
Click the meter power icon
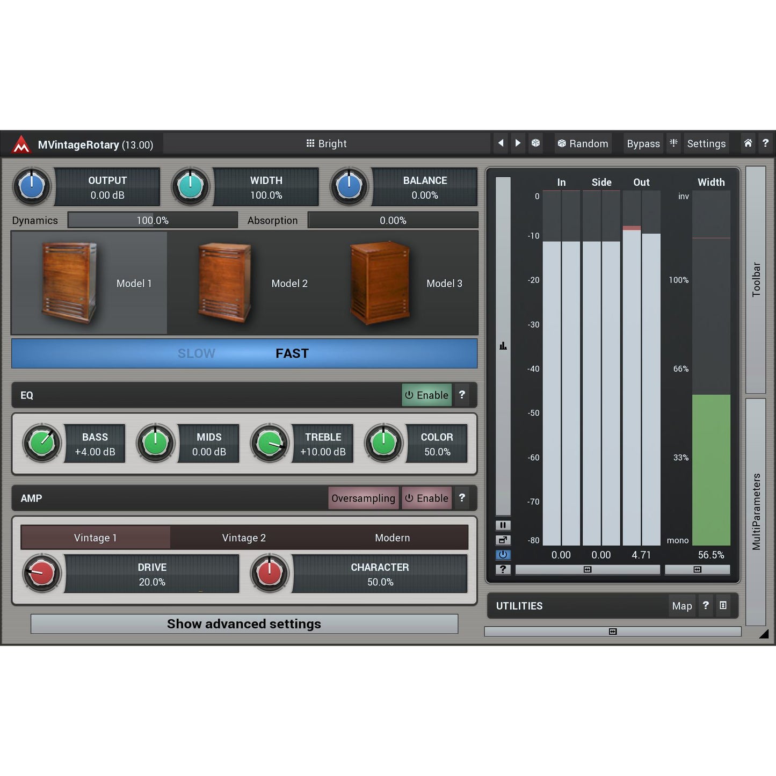point(503,555)
